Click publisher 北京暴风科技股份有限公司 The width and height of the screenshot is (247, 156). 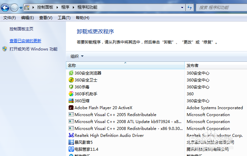tap(210, 142)
